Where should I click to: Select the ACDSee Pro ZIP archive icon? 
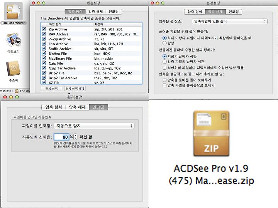click(x=211, y=133)
